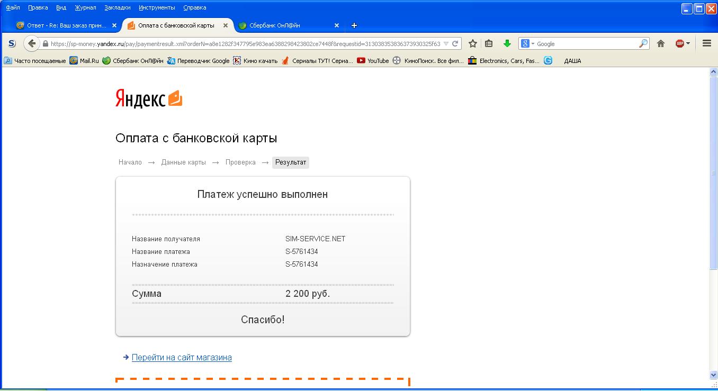The height and width of the screenshot is (391, 718).
Task: Go back with the Back arrow button
Action: pyautogui.click(x=32, y=43)
